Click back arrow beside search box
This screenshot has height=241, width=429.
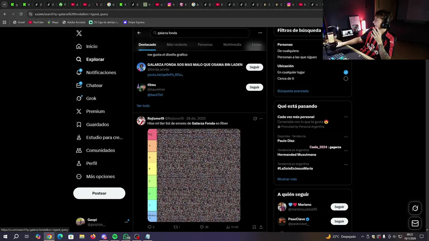(x=139, y=33)
